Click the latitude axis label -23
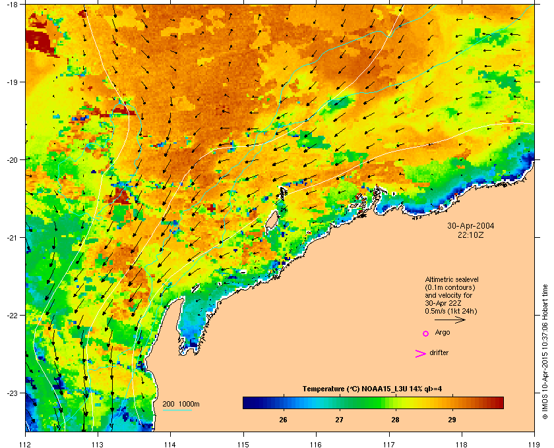Viewport: 554px width, 448px height. 12,393
